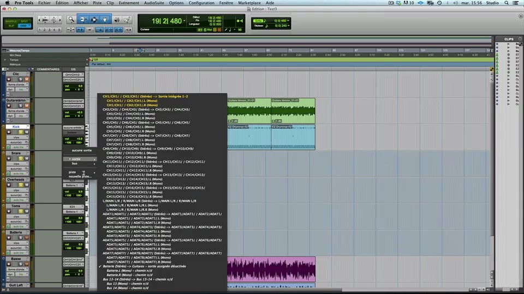Screen dimensions: 524x294
Task: Open Clic track view selector 'forme d'onde'
Action: pyautogui.click(x=17, y=85)
